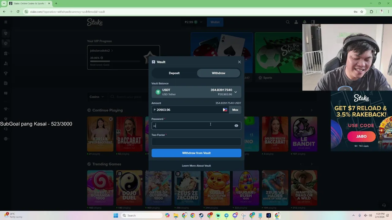The width and height of the screenshot is (392, 220).
Task: Open the Stake site search icon
Action: coord(288,22)
